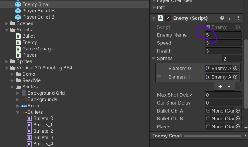Open Enemy script three-dot context menu
248x147 pixels.
pyautogui.click(x=238, y=18)
